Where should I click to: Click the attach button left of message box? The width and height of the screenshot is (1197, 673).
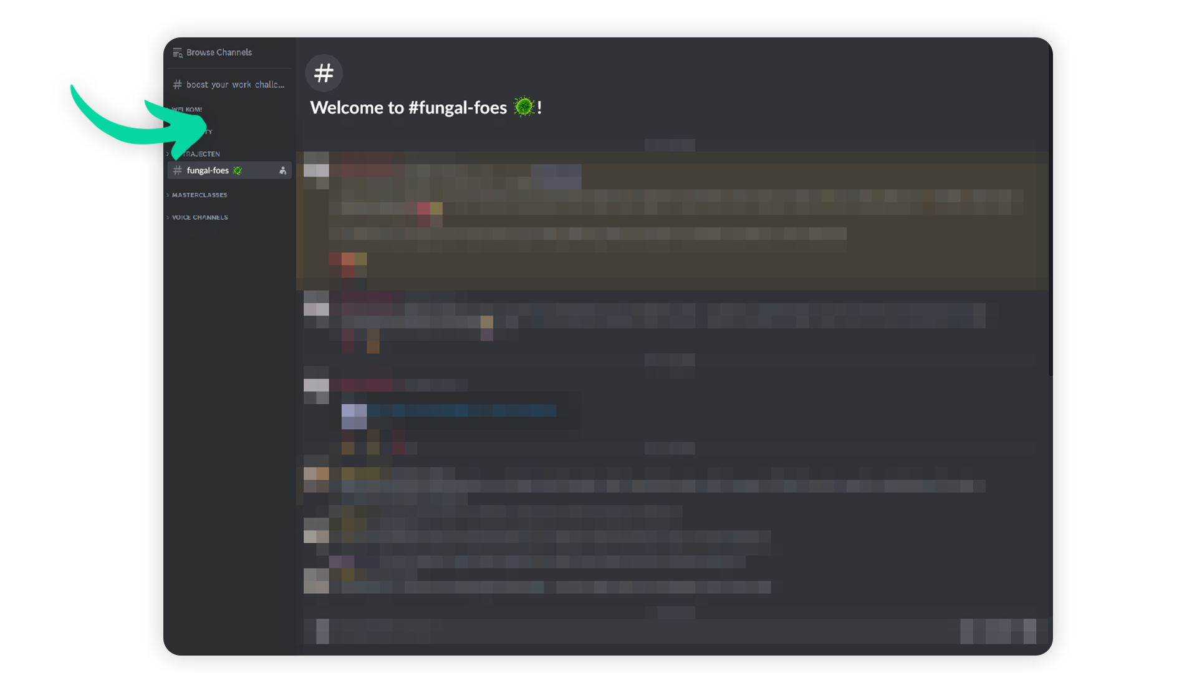[x=322, y=631]
